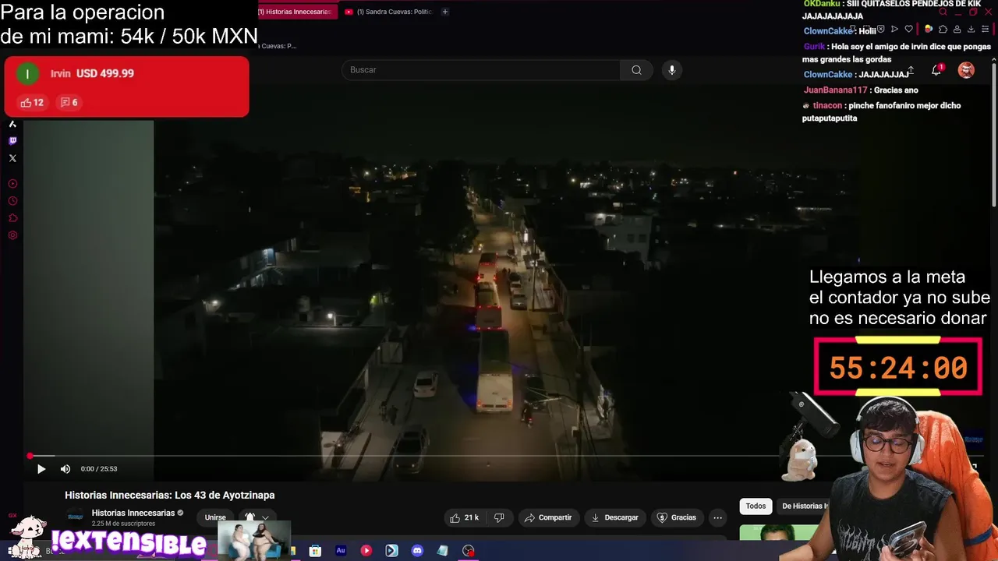The width and height of the screenshot is (998, 561).
Task: Play the video
Action: (41, 469)
